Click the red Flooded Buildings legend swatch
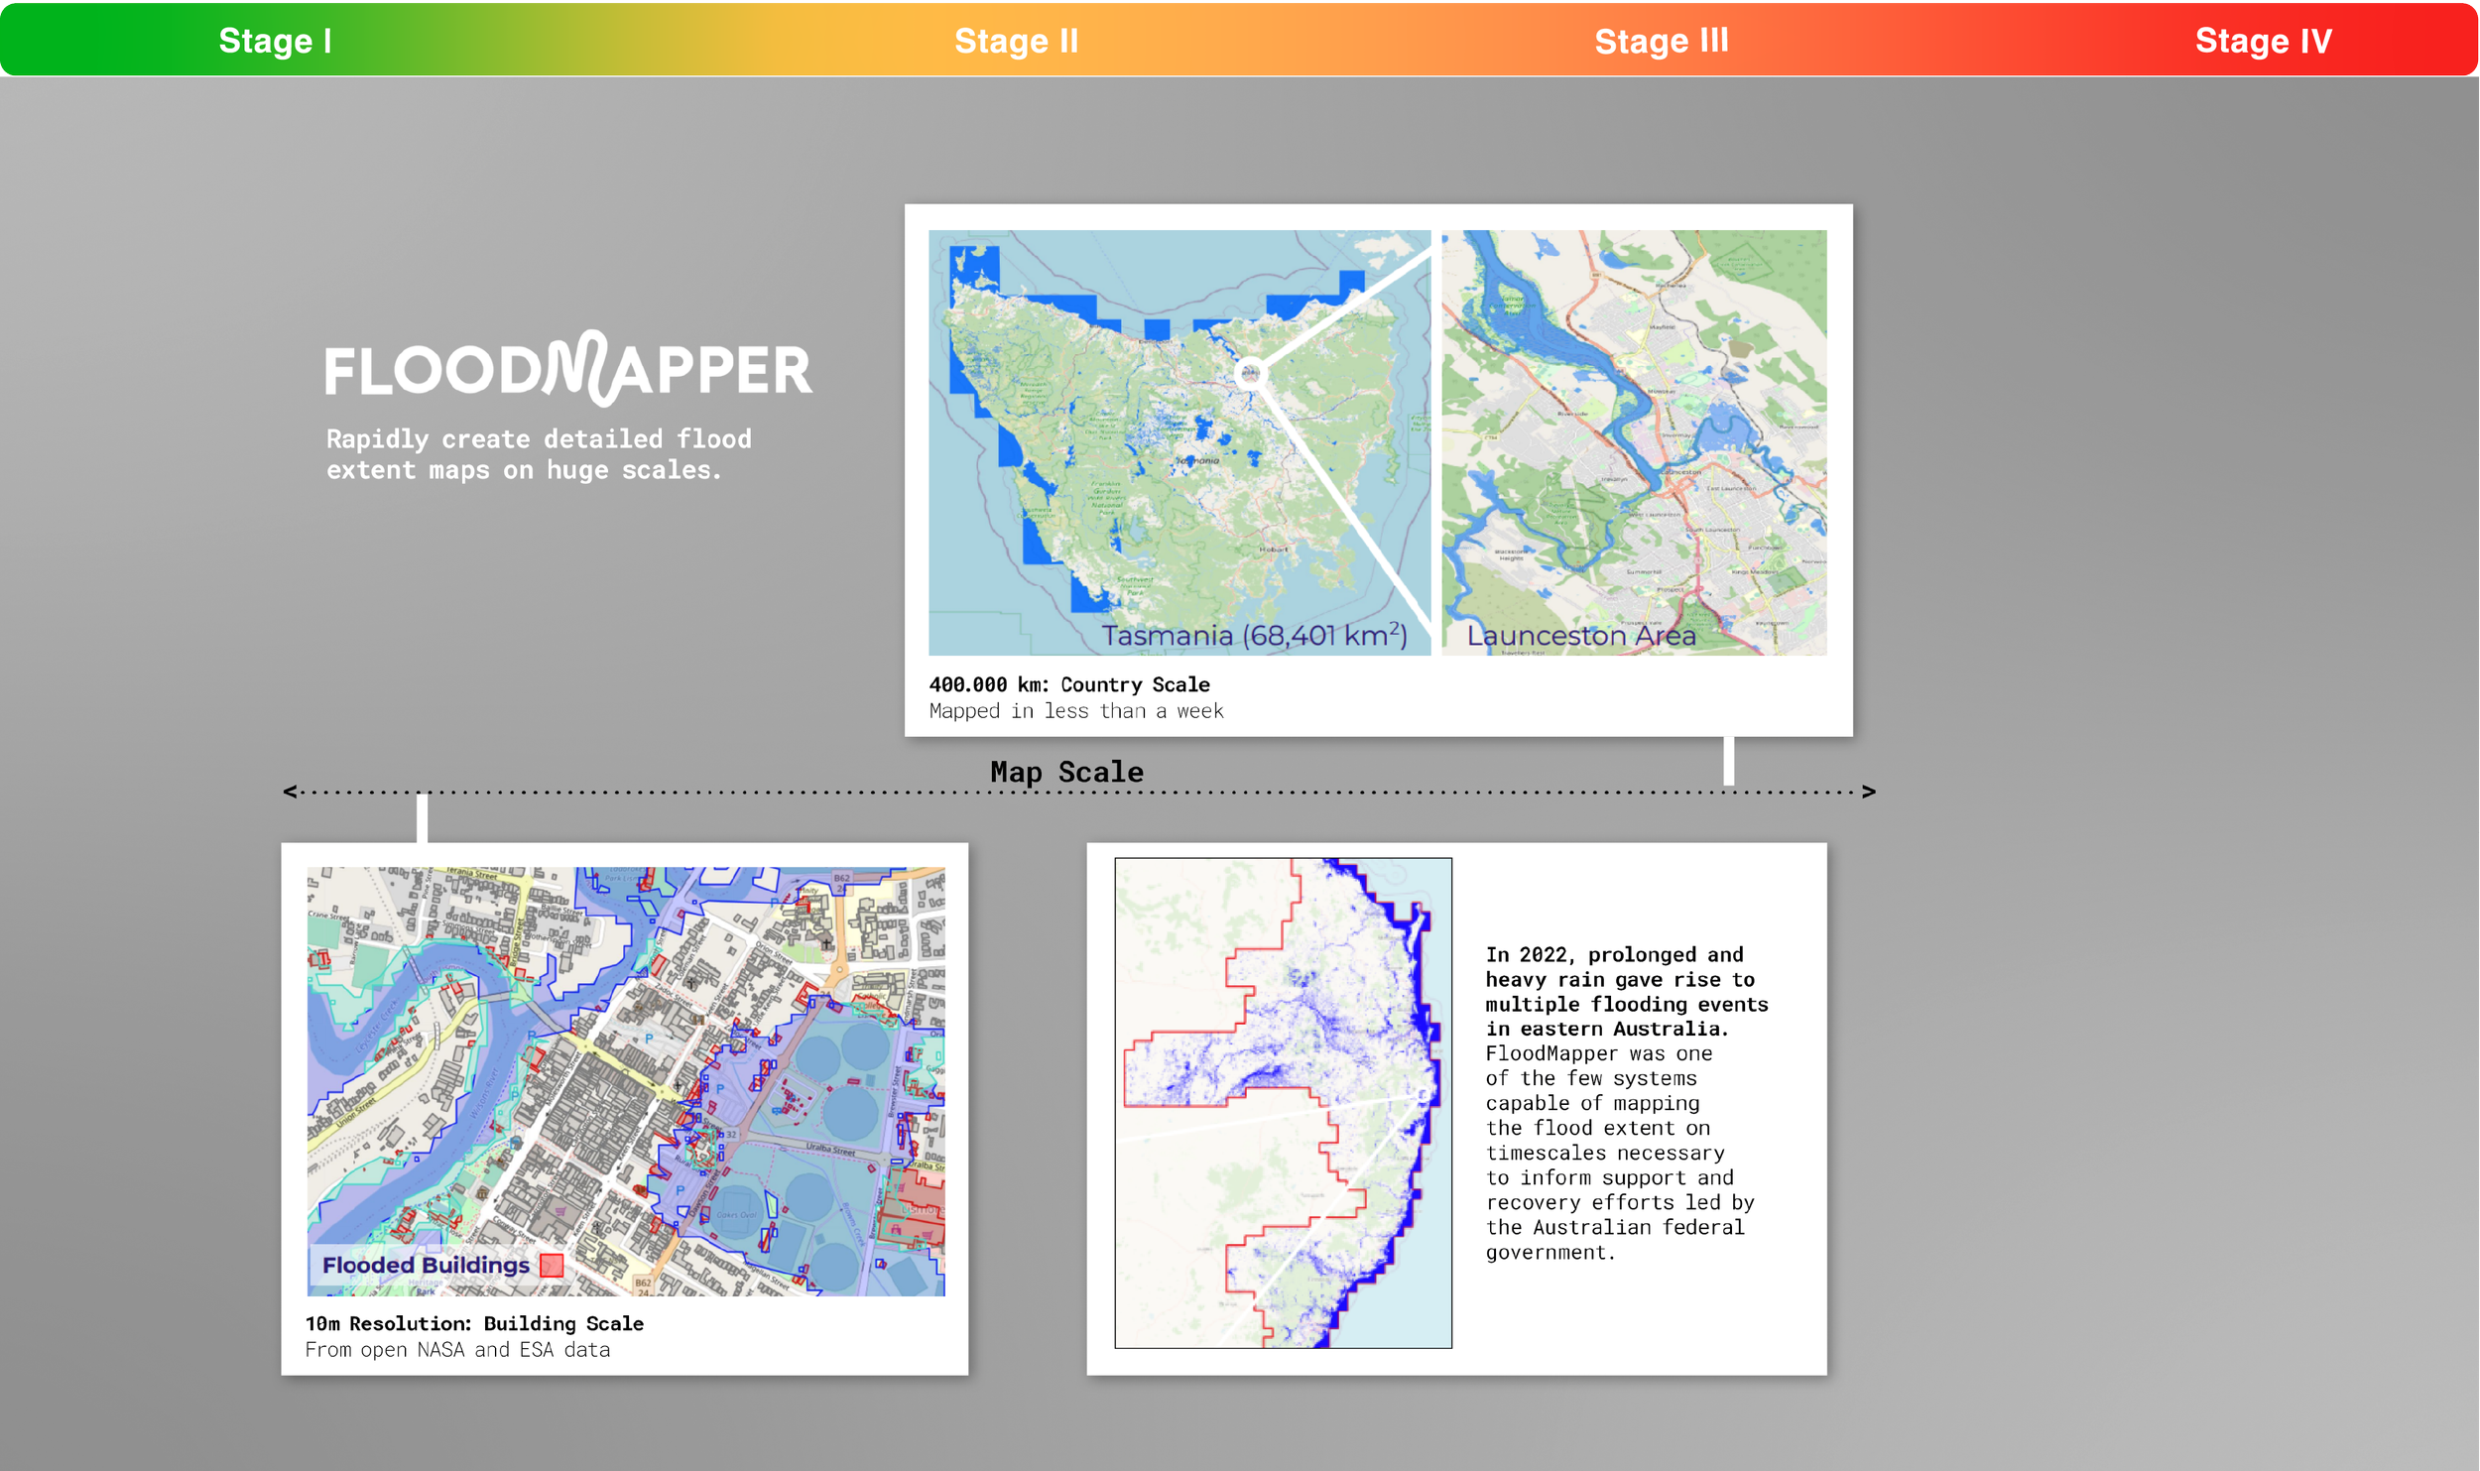This screenshot has width=2480, height=1471. click(x=552, y=1266)
